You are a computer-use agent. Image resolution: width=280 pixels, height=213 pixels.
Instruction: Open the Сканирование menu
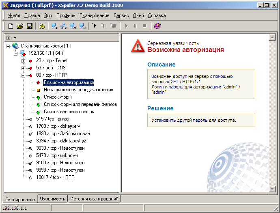(94, 15)
